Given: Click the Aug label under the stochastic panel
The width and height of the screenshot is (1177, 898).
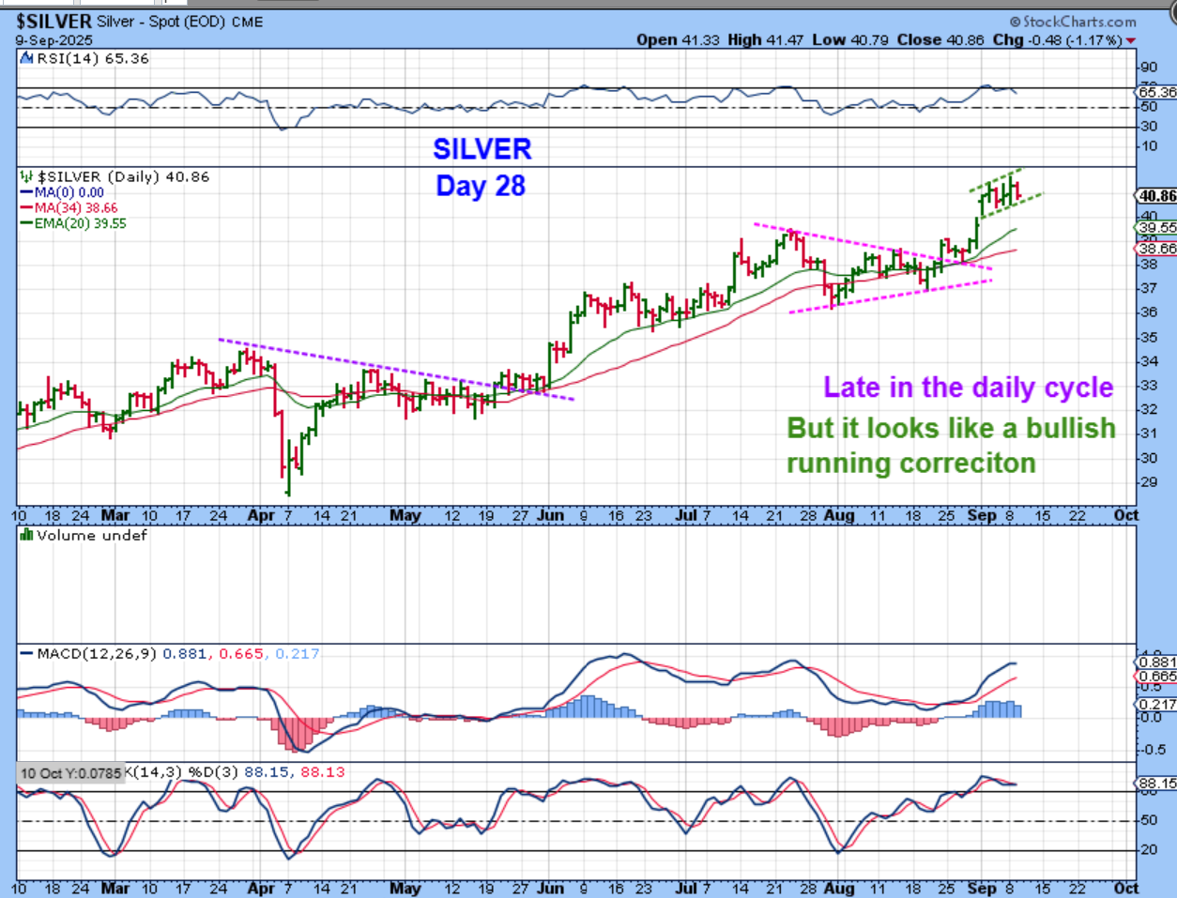Looking at the screenshot, I should [839, 889].
